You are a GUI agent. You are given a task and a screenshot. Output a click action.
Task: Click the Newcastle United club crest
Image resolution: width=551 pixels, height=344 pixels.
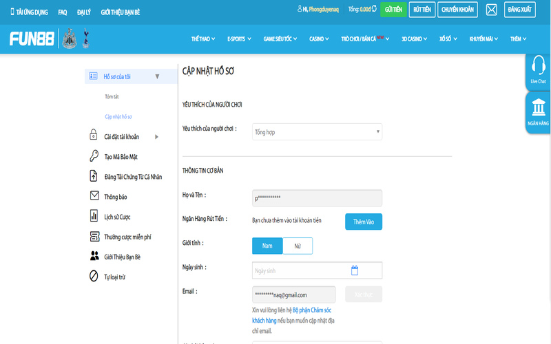(x=70, y=39)
